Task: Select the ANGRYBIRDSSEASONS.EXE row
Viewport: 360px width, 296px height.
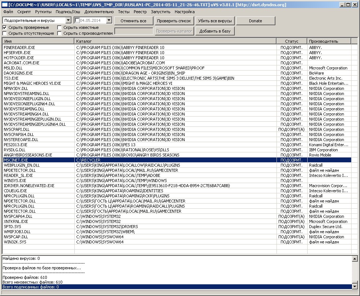Action: tap(177, 155)
